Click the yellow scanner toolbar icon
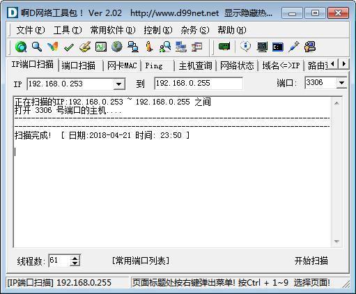 point(85,47)
